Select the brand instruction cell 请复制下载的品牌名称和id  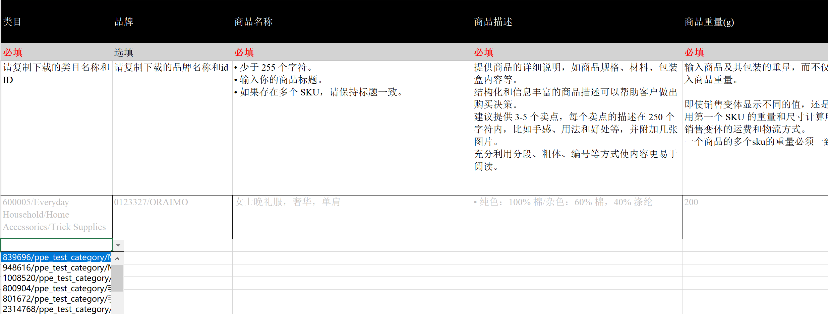point(172,128)
